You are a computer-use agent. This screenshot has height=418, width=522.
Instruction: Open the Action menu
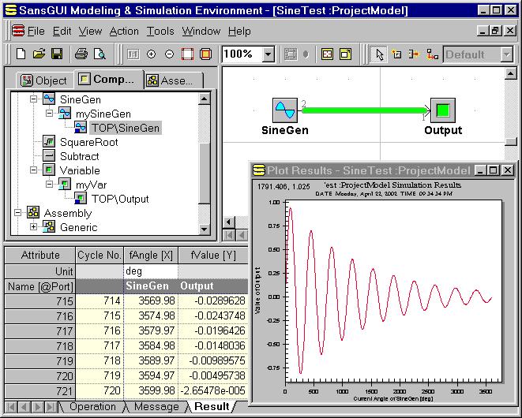click(124, 32)
